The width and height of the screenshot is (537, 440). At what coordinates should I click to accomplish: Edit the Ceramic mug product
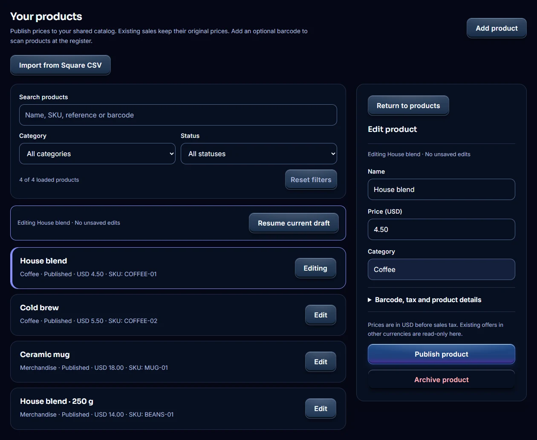point(320,362)
